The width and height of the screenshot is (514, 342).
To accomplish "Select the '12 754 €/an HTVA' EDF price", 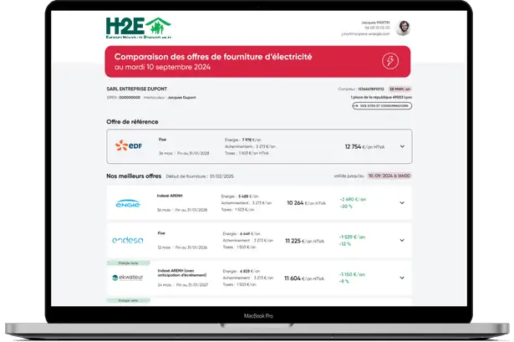I will [x=364, y=147].
